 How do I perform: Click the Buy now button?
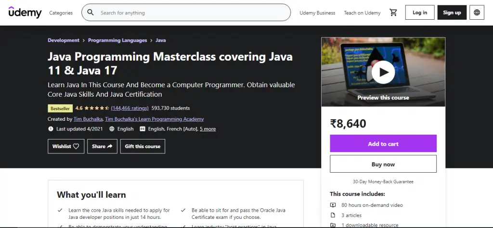pos(383,164)
